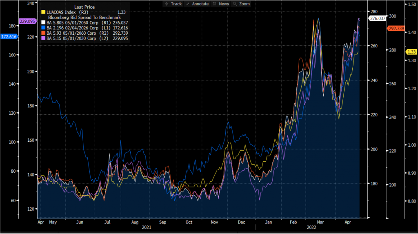The width and height of the screenshot is (418, 234).
Task: Click the Last Price legend header
Action: [84, 7]
